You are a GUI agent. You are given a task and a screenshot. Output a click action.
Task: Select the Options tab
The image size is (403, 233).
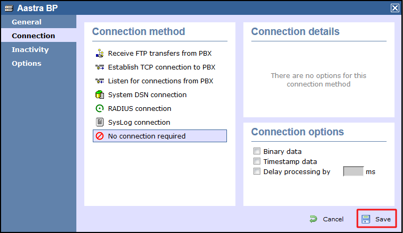tap(27, 64)
